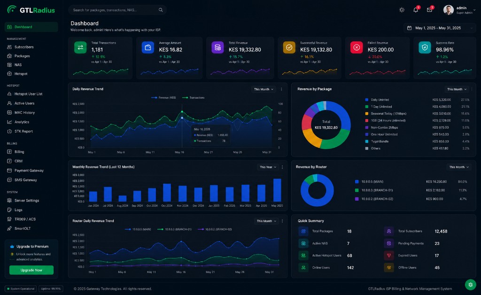Open Monthly Revenue Trend This Year dropdown

(x=268, y=167)
